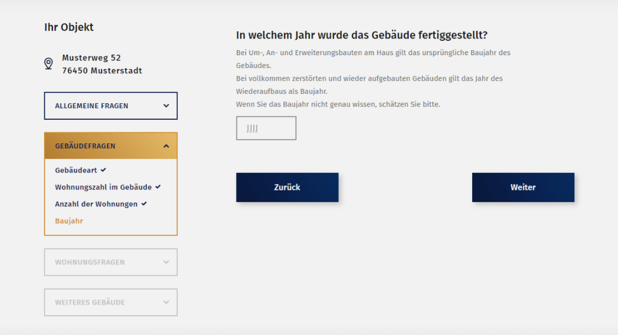Click the location pin icon beside the address
Image resolution: width=618 pixels, height=335 pixels.
49,64
